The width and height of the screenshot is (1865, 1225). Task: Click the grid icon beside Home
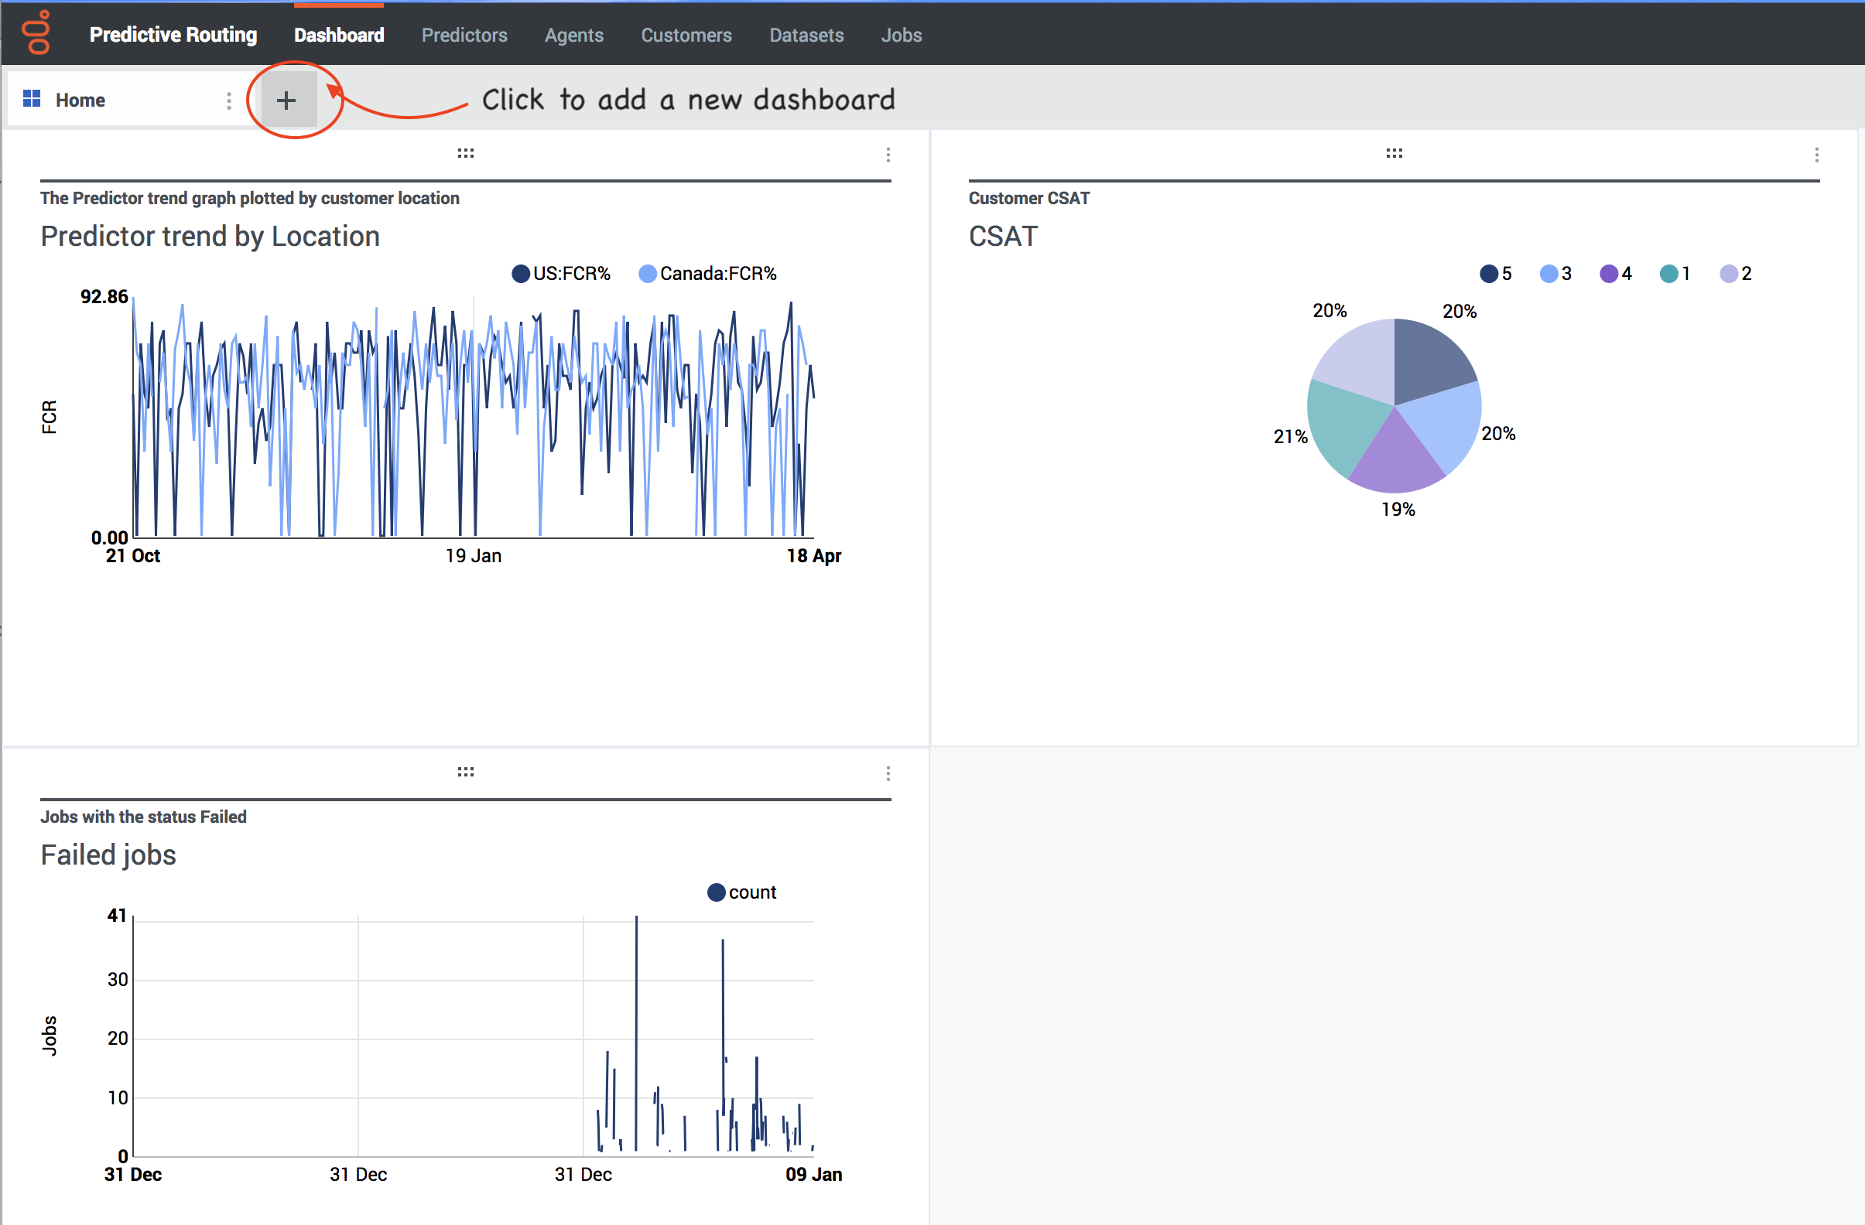coord(33,99)
